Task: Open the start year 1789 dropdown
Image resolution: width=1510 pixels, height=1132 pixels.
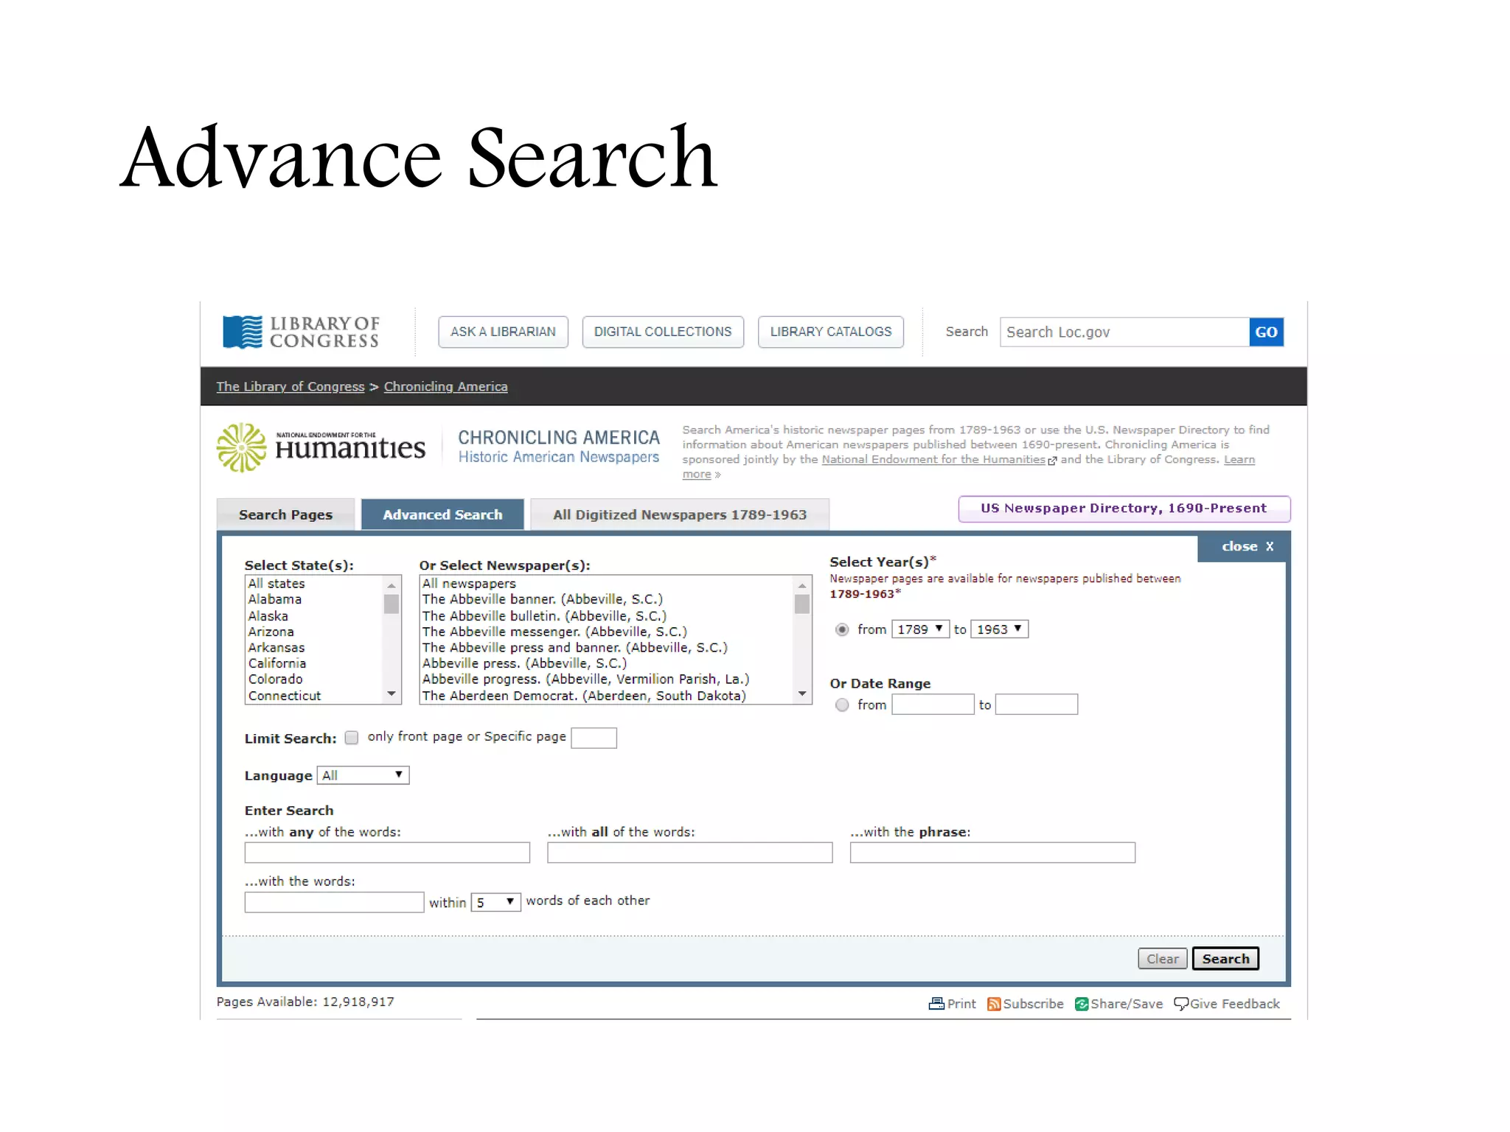Action: tap(920, 629)
